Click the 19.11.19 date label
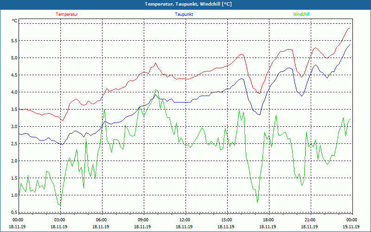371x232 pixels. 351,226
